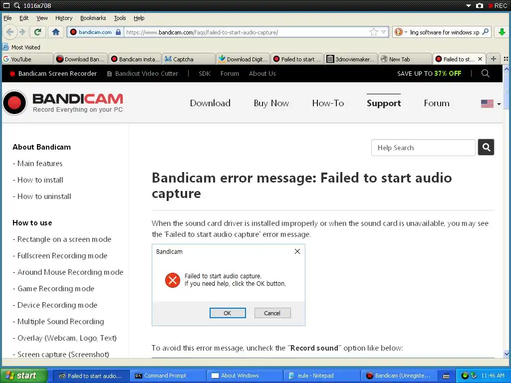
Task: Close the active Failed to st... tab
Action: 480,59
